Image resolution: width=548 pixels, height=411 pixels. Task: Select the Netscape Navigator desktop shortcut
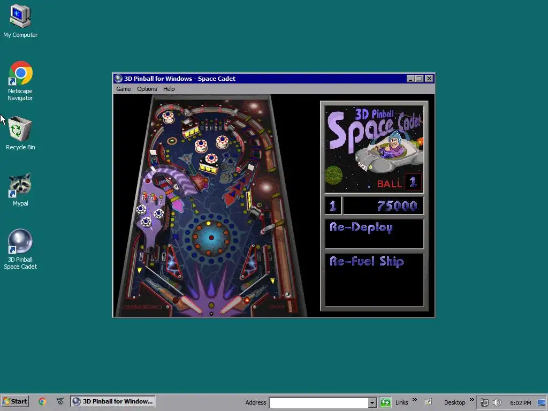tap(20, 81)
